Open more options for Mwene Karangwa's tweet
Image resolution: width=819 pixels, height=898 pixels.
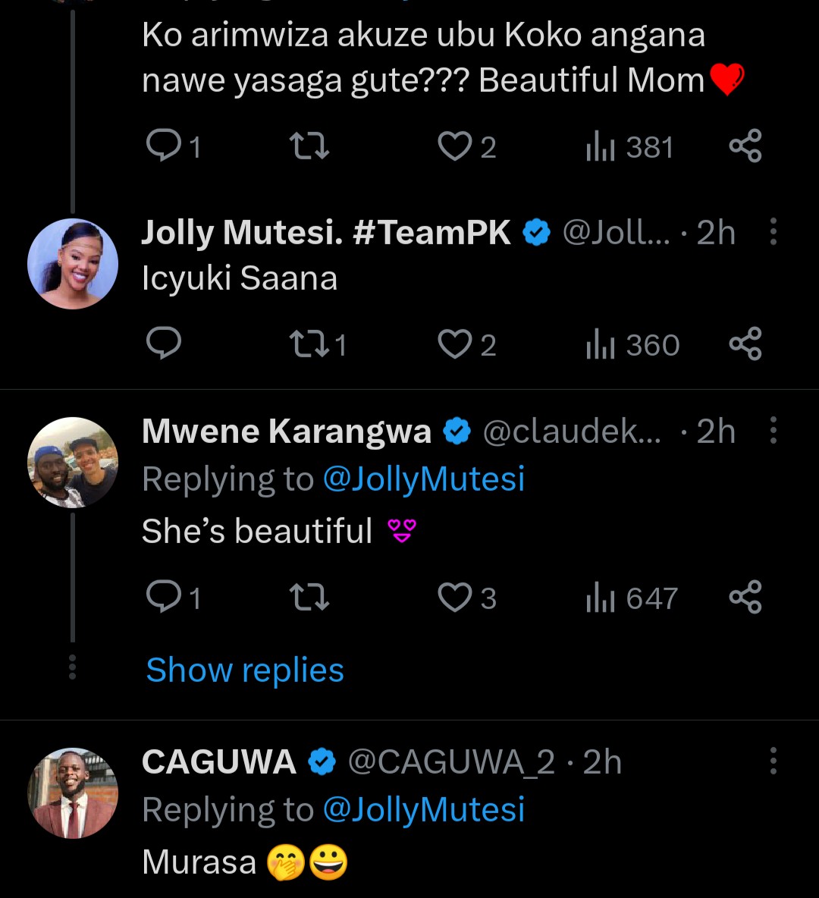(x=773, y=431)
